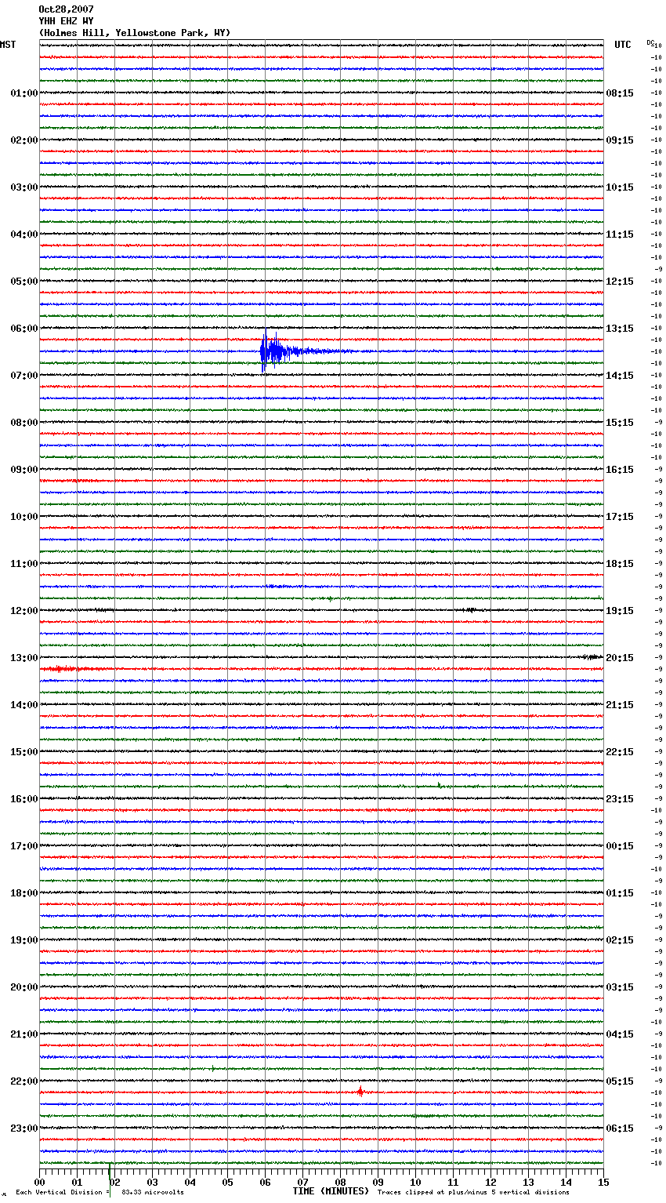
Task: Click the Each Vertical Division scale note
Action: click(x=63, y=1193)
